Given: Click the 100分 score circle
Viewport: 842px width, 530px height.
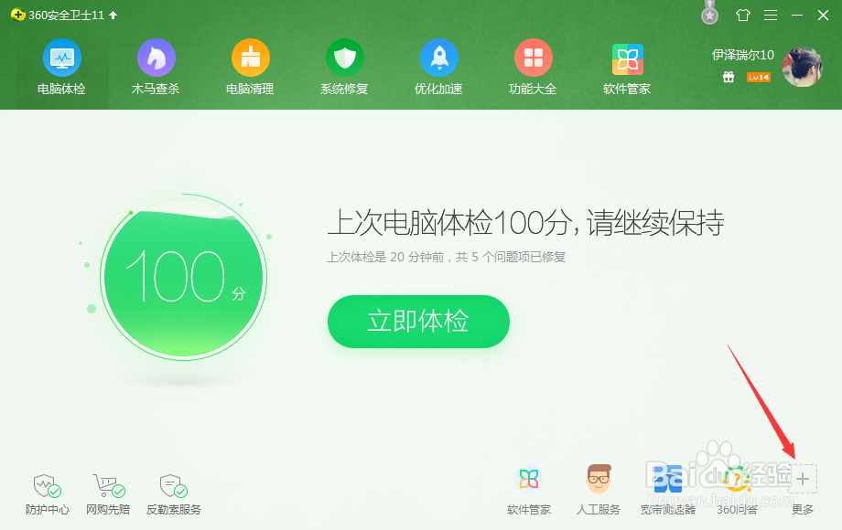Looking at the screenshot, I should click(x=184, y=277).
